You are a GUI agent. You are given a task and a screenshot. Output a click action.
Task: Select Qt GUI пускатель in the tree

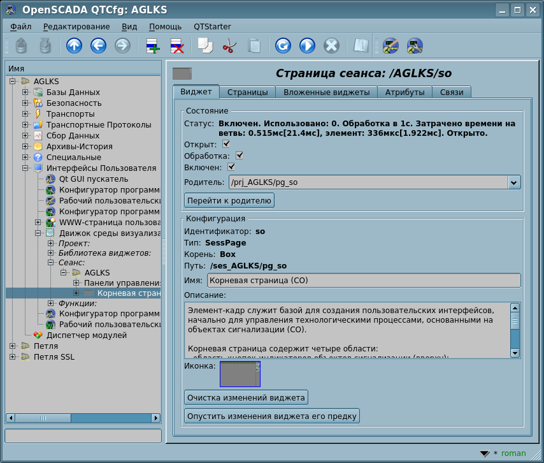click(94, 179)
